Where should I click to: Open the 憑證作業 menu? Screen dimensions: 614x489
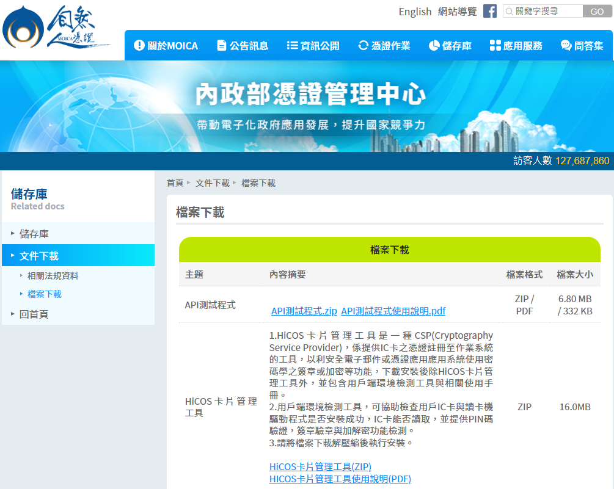click(384, 46)
